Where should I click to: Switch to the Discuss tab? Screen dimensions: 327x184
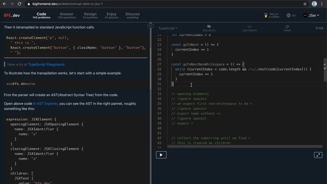click(132, 15)
